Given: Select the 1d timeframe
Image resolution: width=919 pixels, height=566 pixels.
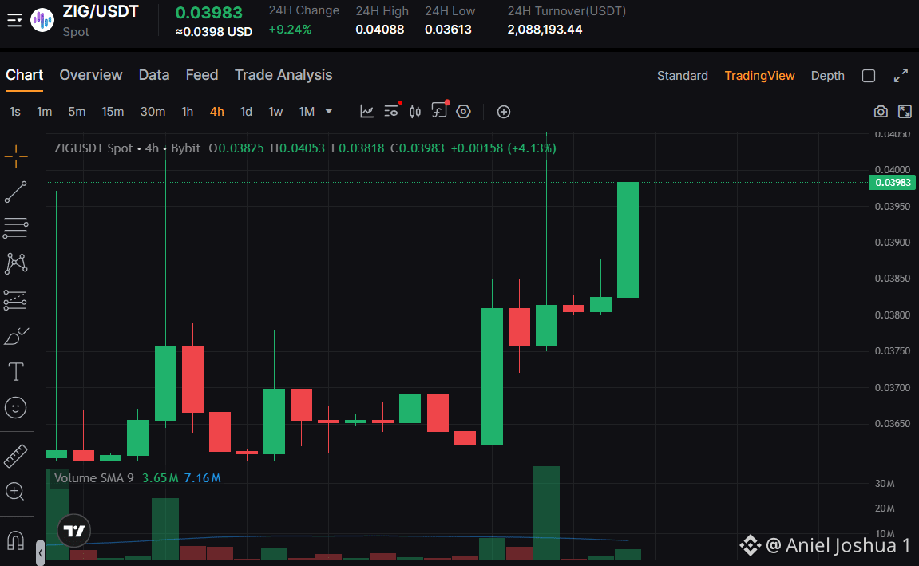Looking at the screenshot, I should tap(246, 111).
